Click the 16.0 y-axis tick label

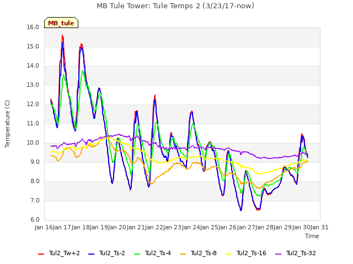[x=33, y=28]
